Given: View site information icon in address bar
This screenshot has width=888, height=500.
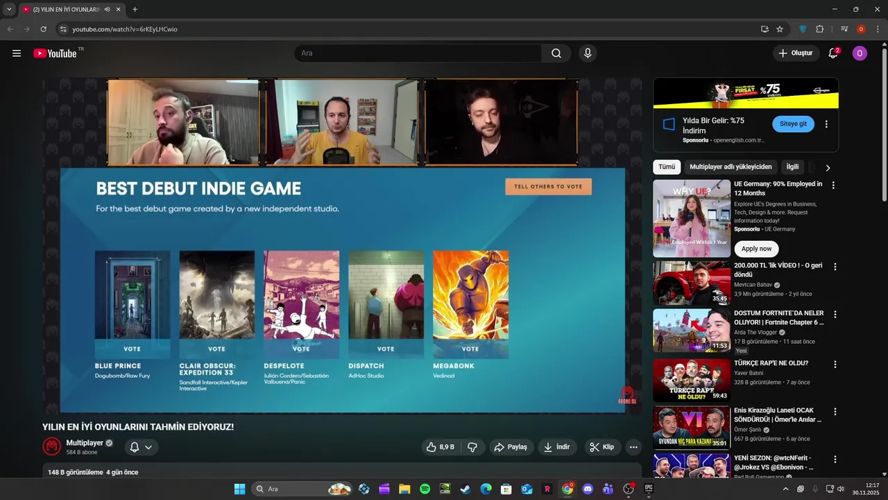Looking at the screenshot, I should tap(63, 29).
